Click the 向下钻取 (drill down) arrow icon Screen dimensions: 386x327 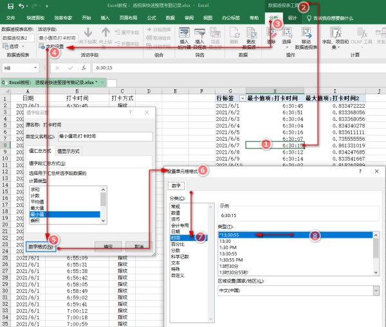tap(88, 33)
